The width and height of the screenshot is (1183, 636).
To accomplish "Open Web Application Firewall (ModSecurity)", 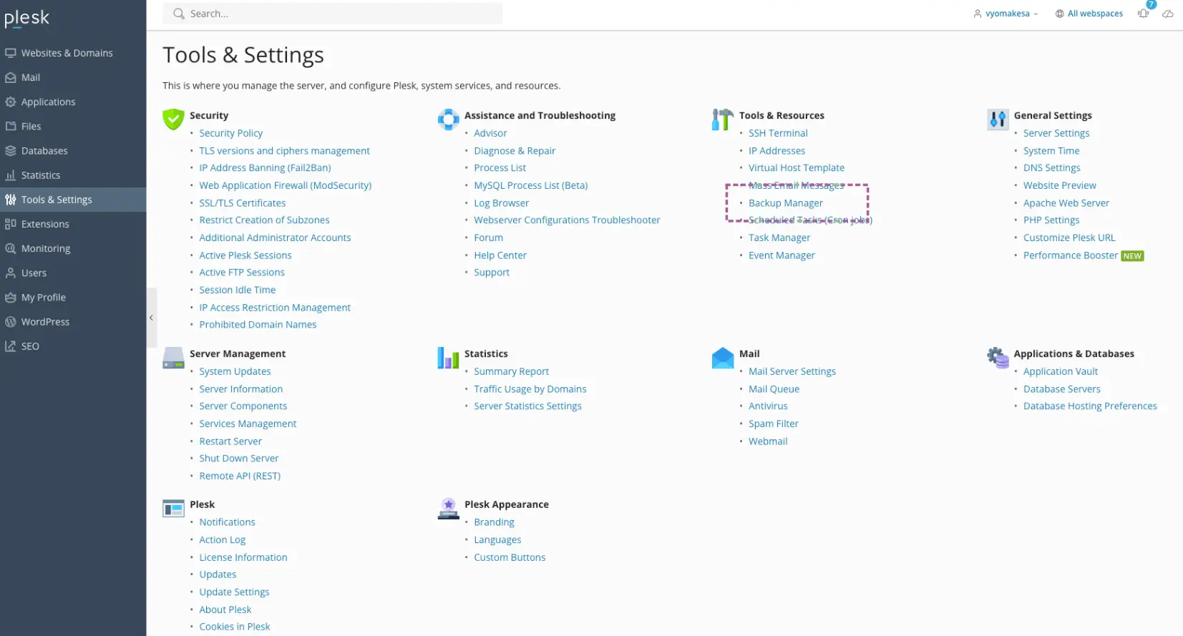I will click(x=285, y=185).
